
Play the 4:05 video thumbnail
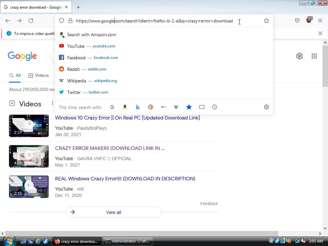pos(29,156)
